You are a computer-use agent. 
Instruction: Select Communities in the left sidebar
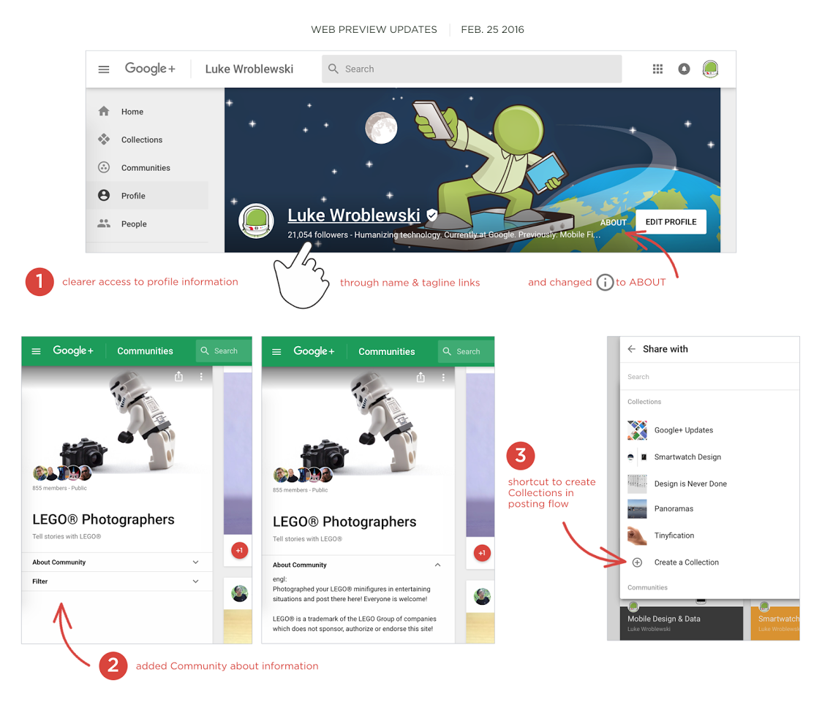[x=145, y=168]
